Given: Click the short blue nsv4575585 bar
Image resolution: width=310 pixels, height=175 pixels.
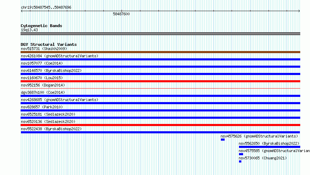Looking at the screenshot, I should [241, 154].
